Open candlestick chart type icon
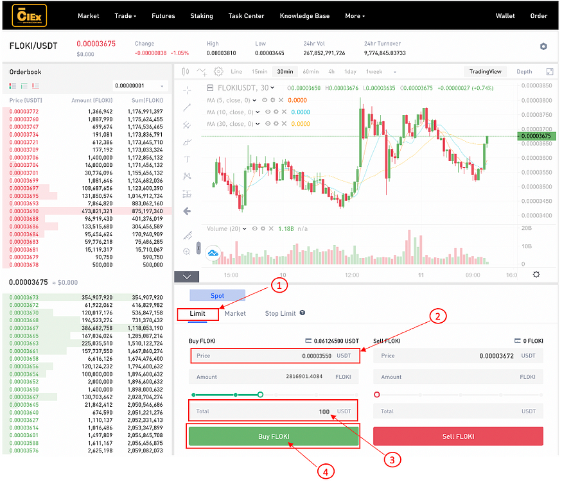Viewport: 562px width, 482px height. (186, 72)
